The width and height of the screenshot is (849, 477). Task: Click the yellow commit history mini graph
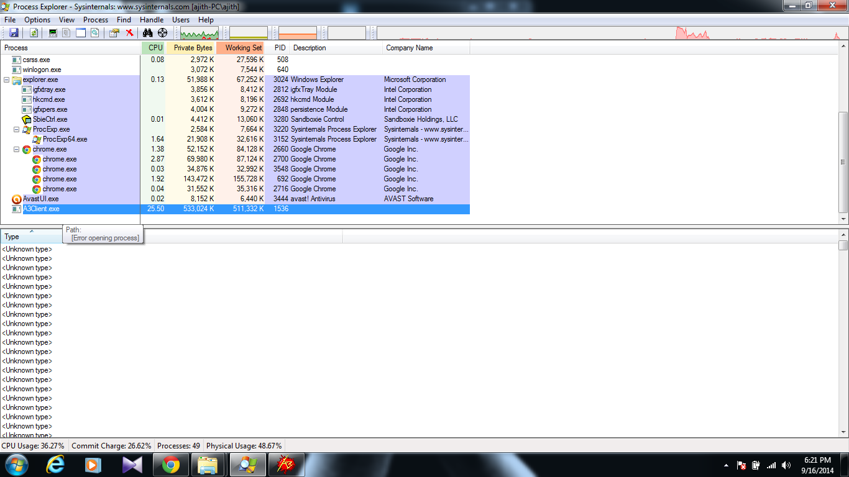point(249,33)
